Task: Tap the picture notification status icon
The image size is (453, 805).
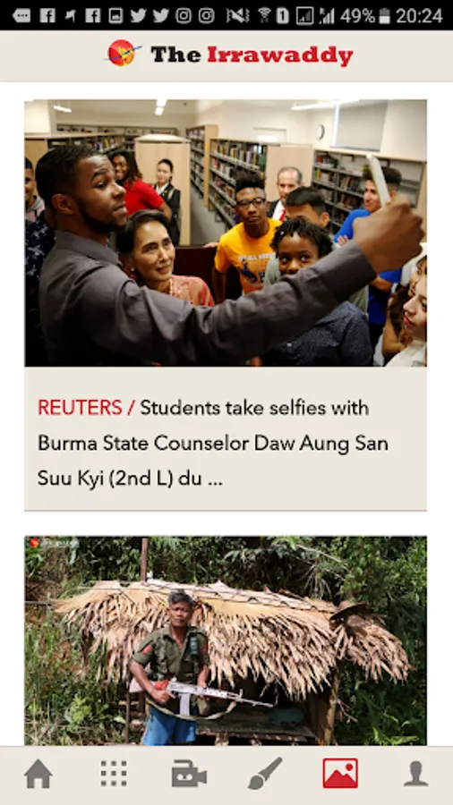Action: click(115, 15)
